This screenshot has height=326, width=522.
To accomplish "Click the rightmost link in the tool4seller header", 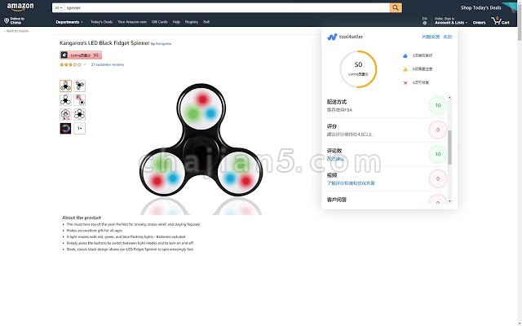I will click(x=448, y=37).
